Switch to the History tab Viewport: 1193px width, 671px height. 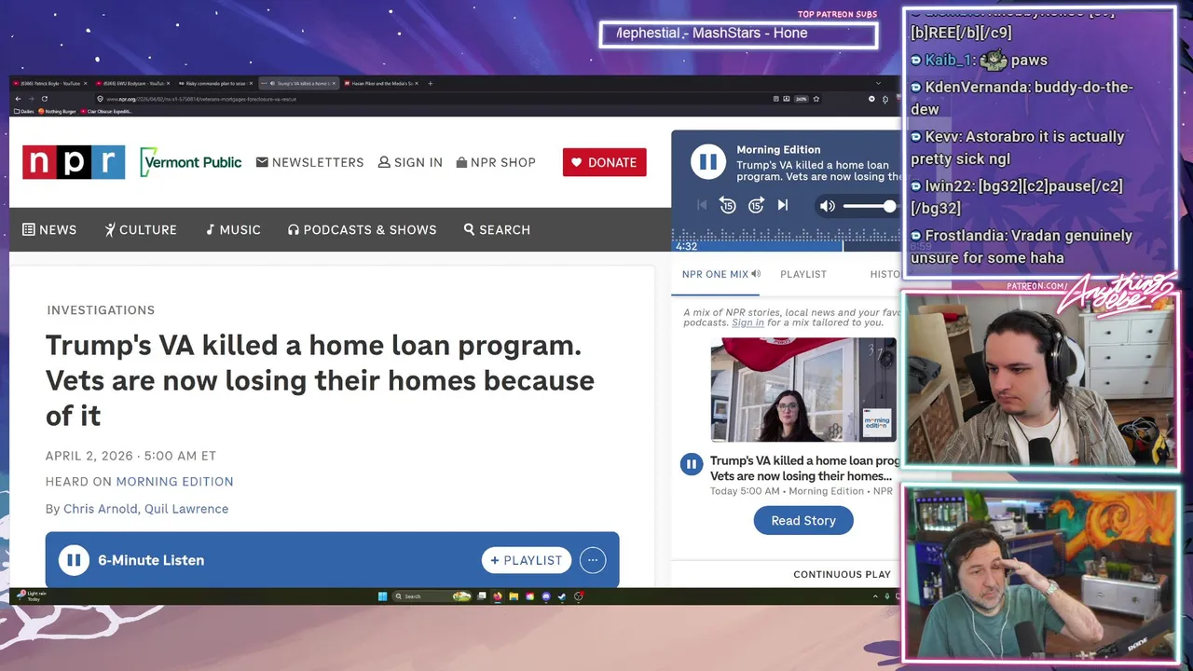(885, 274)
